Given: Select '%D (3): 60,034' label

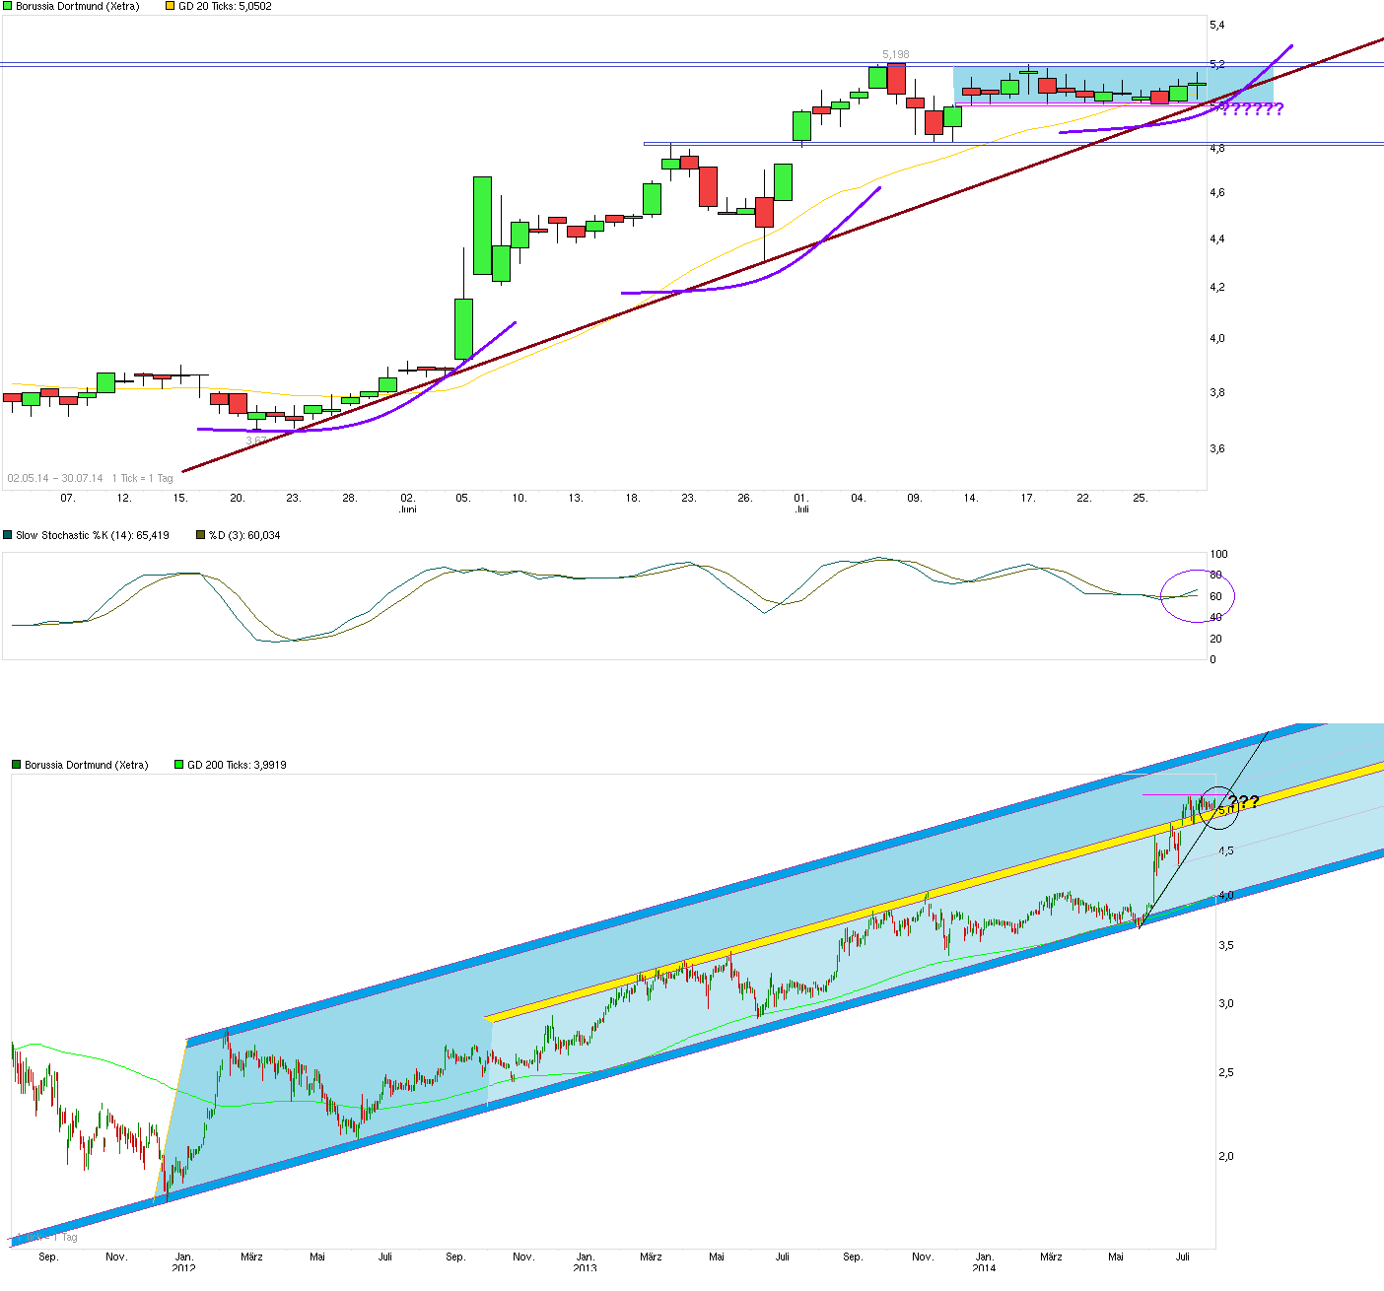Looking at the screenshot, I should click(244, 535).
